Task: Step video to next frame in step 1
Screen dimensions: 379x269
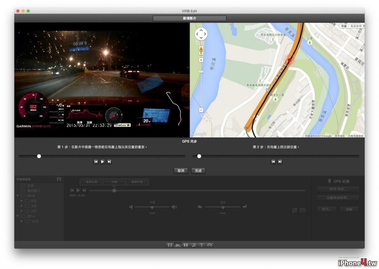Action: (109, 161)
